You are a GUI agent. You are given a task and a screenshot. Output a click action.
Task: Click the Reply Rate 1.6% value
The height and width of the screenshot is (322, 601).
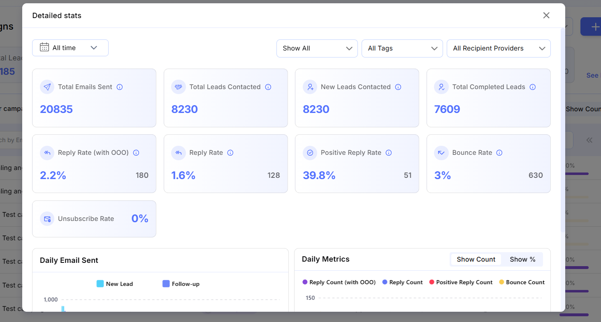pyautogui.click(x=183, y=175)
